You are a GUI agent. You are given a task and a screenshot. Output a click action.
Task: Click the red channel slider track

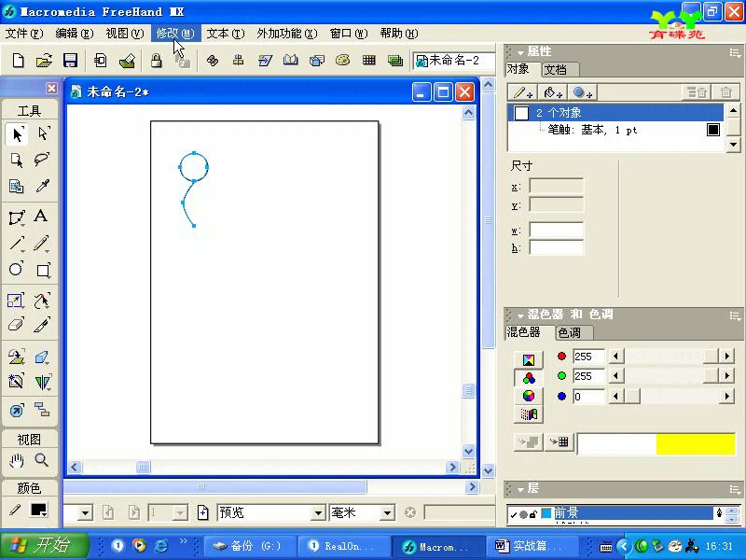[x=671, y=357]
